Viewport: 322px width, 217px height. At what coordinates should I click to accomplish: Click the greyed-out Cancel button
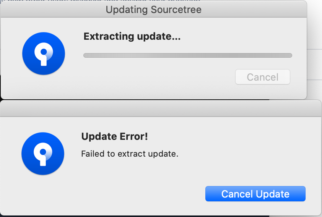pos(263,77)
